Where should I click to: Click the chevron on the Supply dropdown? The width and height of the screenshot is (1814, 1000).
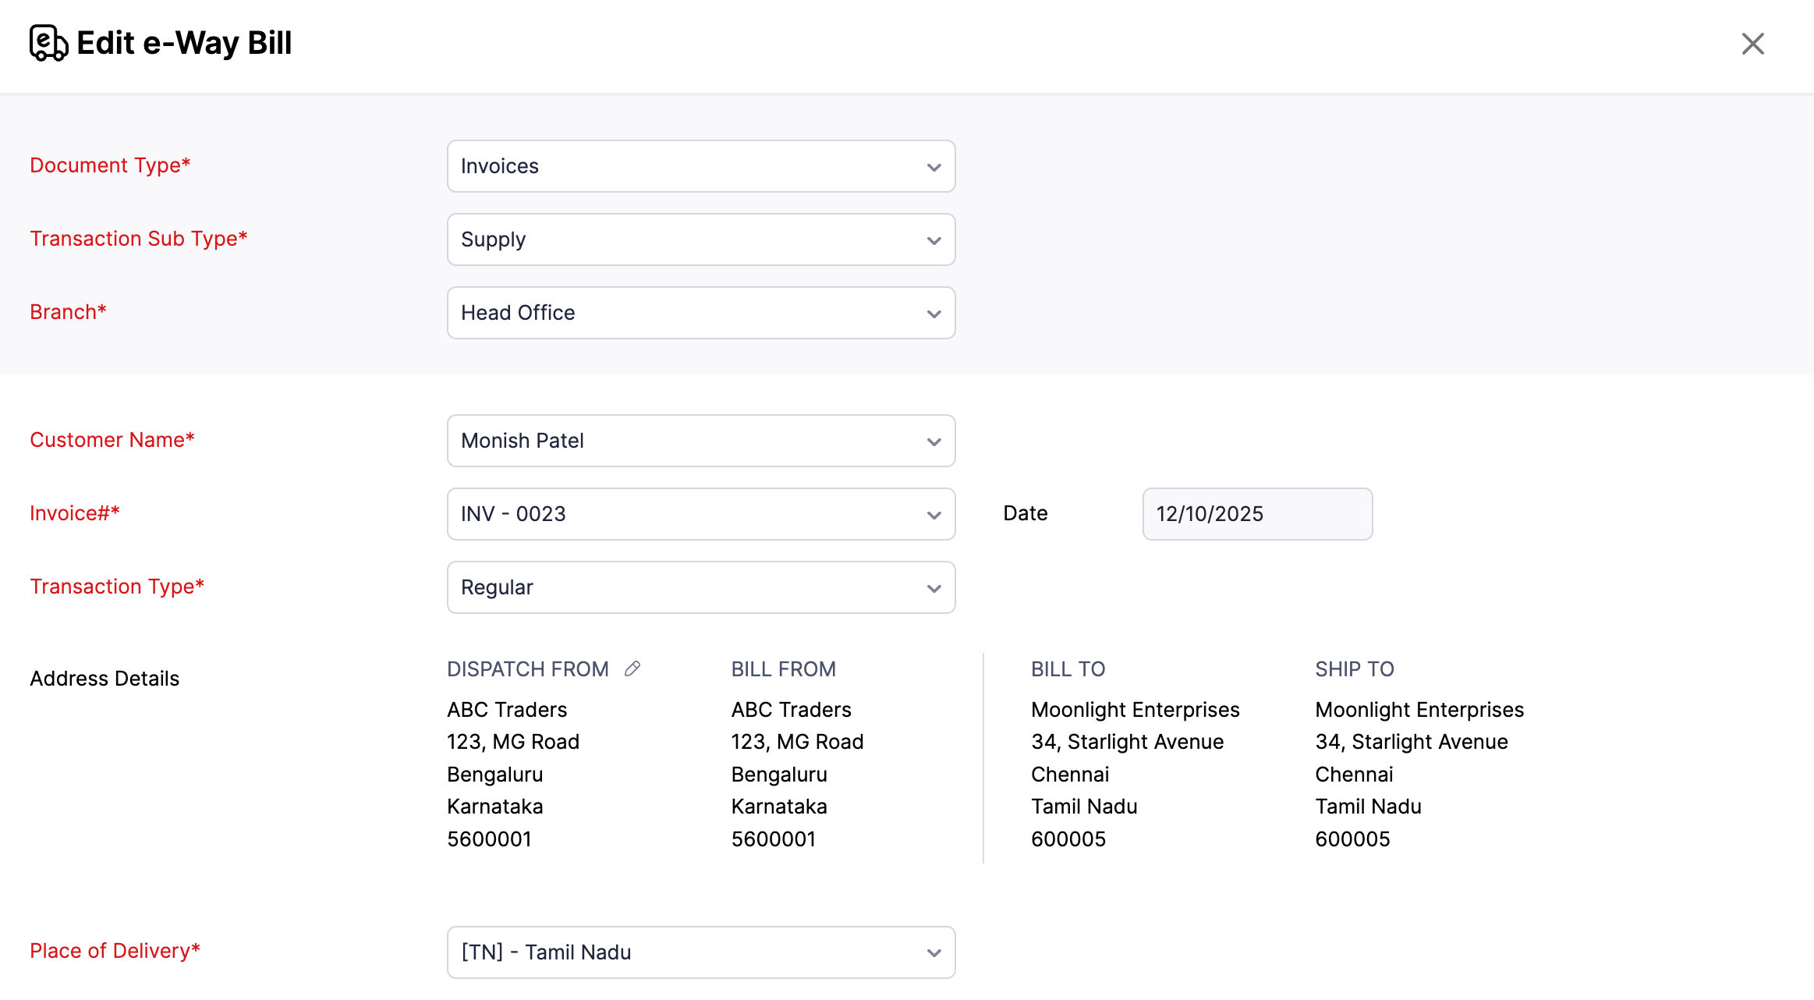[x=934, y=239]
